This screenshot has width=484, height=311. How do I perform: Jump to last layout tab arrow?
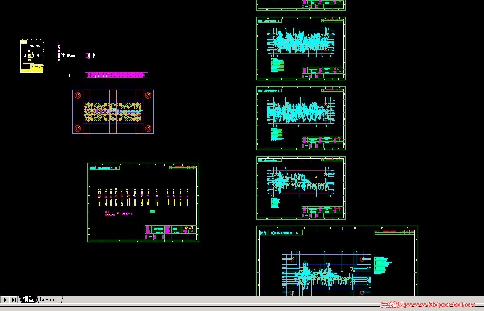click(14, 300)
